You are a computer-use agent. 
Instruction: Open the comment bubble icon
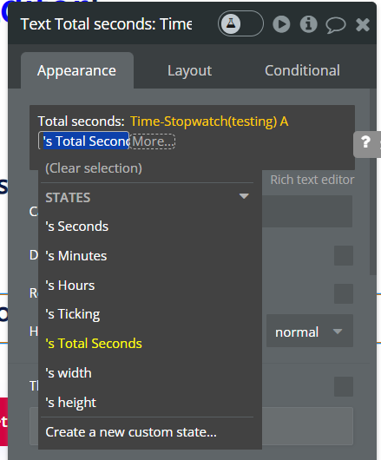click(335, 25)
